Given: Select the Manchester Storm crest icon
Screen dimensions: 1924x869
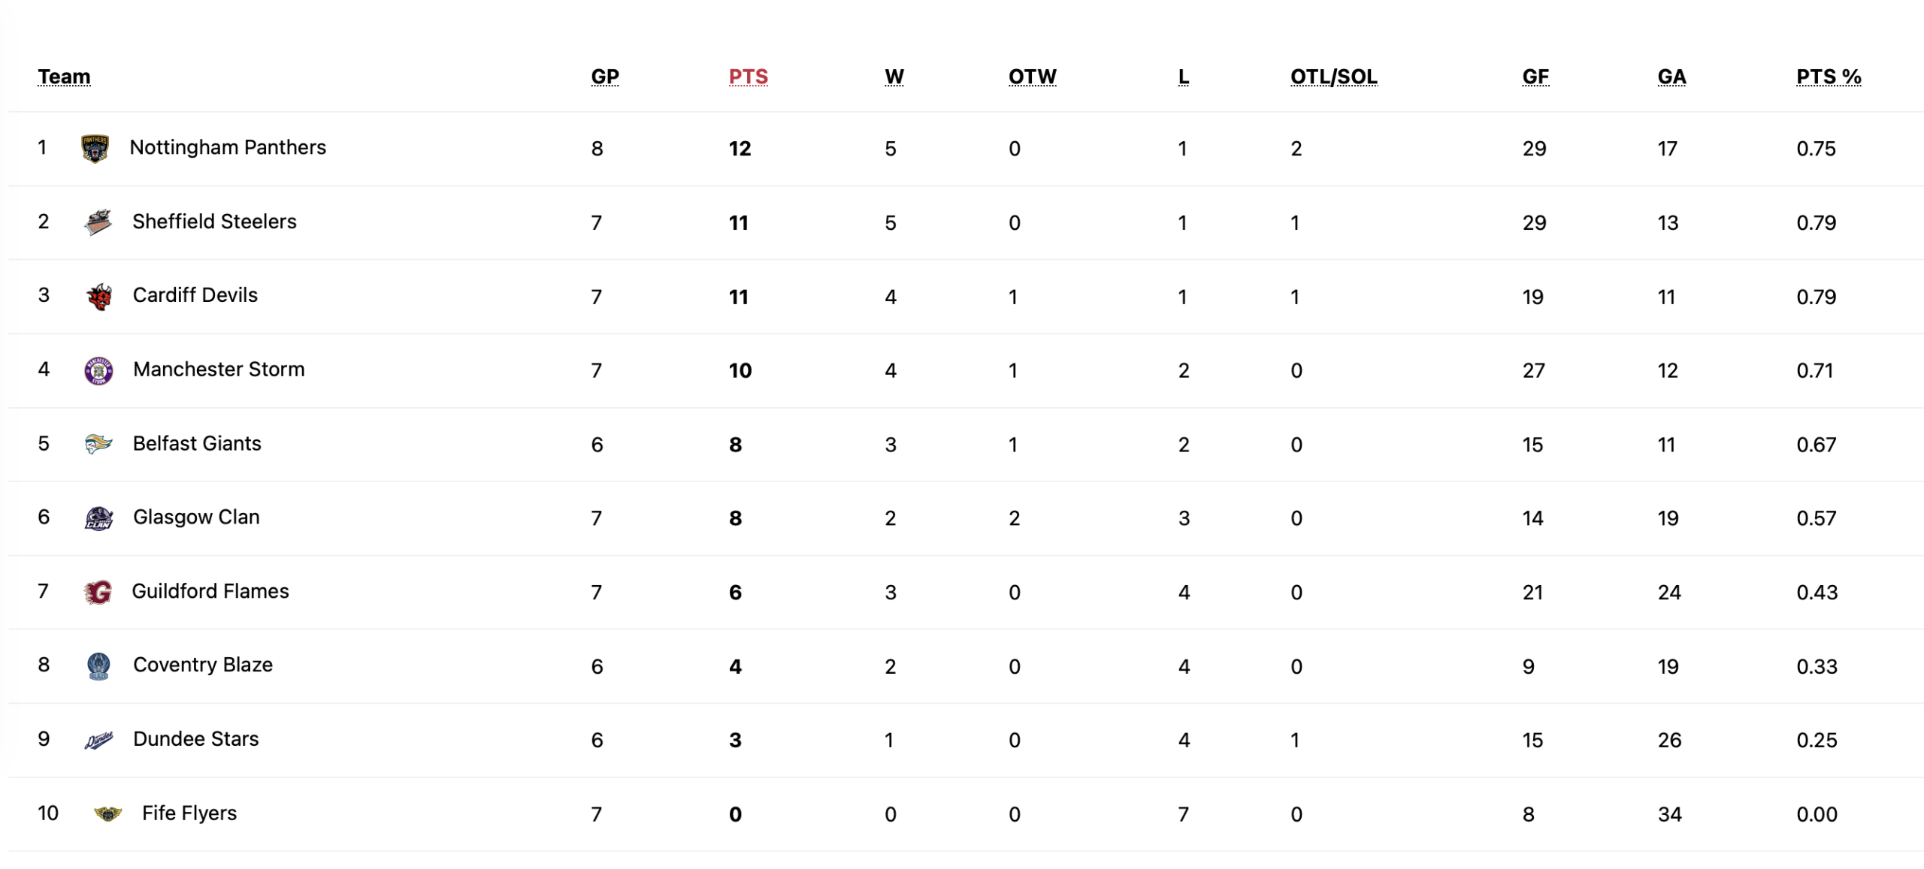Looking at the screenshot, I should point(98,370).
